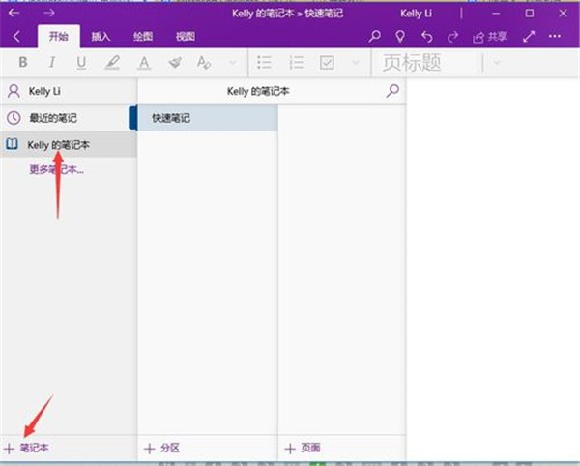Switch to the 绘图 tab
Screen dimensions: 580x466
(143, 36)
